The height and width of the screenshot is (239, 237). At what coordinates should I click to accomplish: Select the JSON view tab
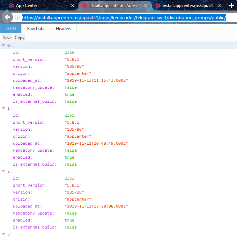pyautogui.click(x=11, y=29)
